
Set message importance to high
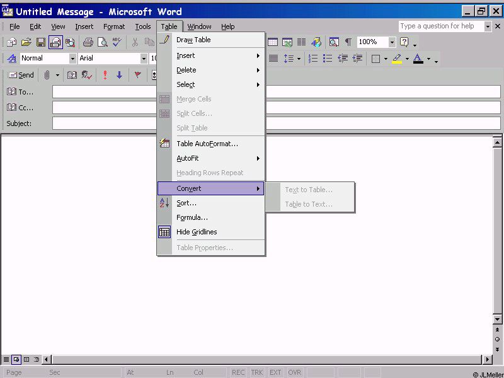pyautogui.click(x=105, y=75)
